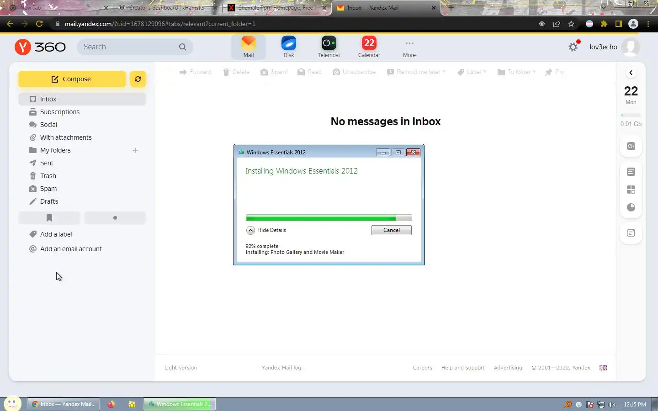The width and height of the screenshot is (658, 411).
Task: Open the Yandex Mail log link
Action: 281,368
